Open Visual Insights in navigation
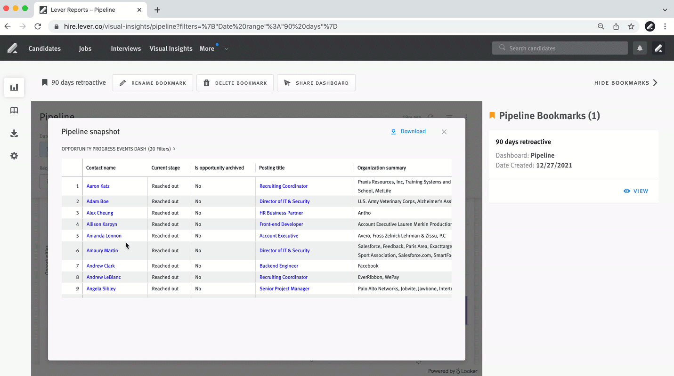The width and height of the screenshot is (674, 376). point(171,48)
